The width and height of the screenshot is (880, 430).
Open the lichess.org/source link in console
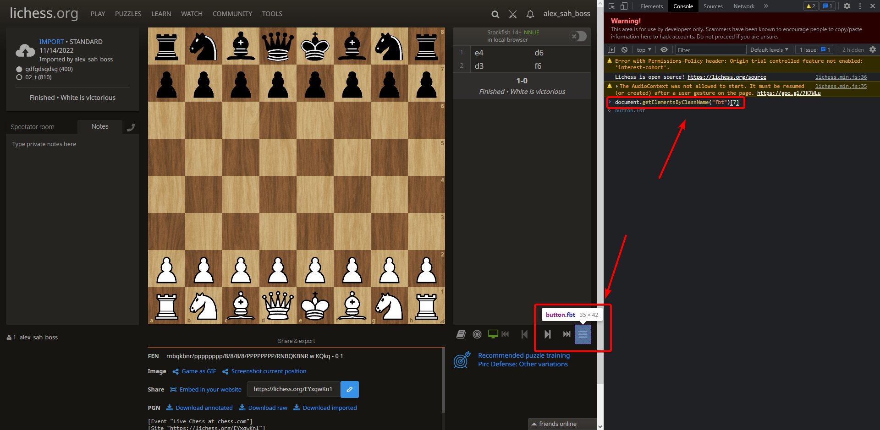(x=727, y=77)
